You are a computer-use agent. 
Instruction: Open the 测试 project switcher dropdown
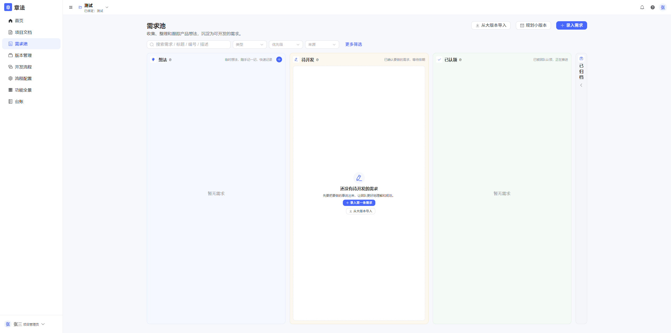click(x=94, y=7)
